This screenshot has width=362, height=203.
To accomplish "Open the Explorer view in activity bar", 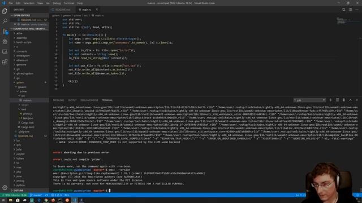I will click(5, 11).
